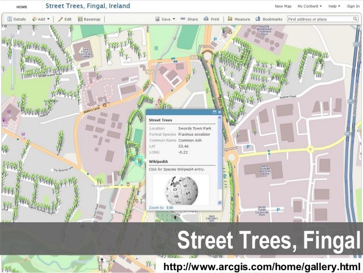
Task: Click Sign In
Action: tap(353, 6)
